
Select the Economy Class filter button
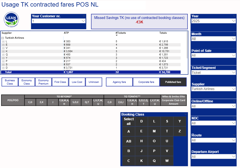pos(27,82)
